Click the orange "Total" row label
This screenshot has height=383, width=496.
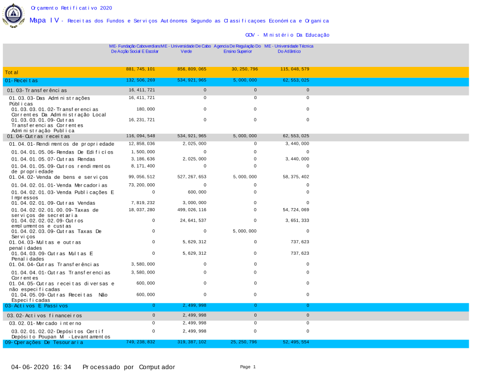pos(12,72)
